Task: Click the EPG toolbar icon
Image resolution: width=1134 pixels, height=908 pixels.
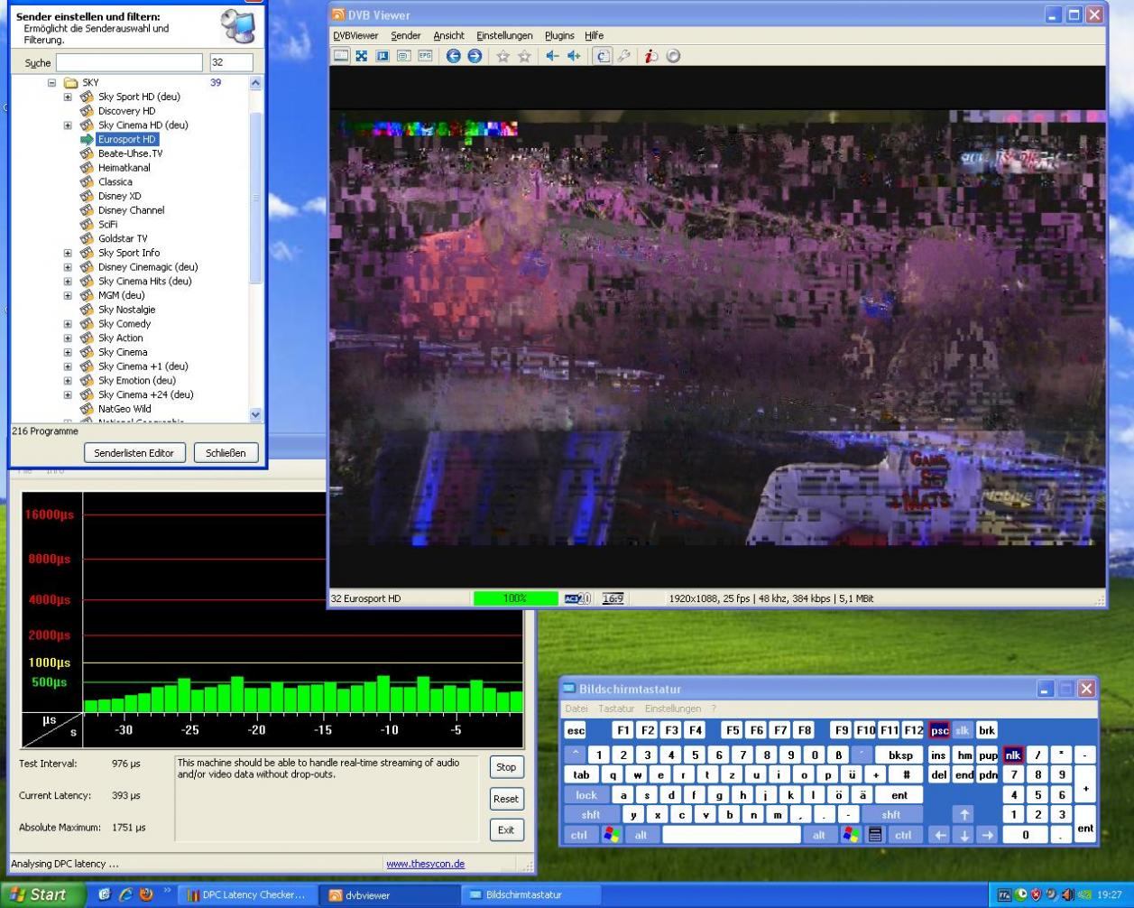Action: pos(424,56)
